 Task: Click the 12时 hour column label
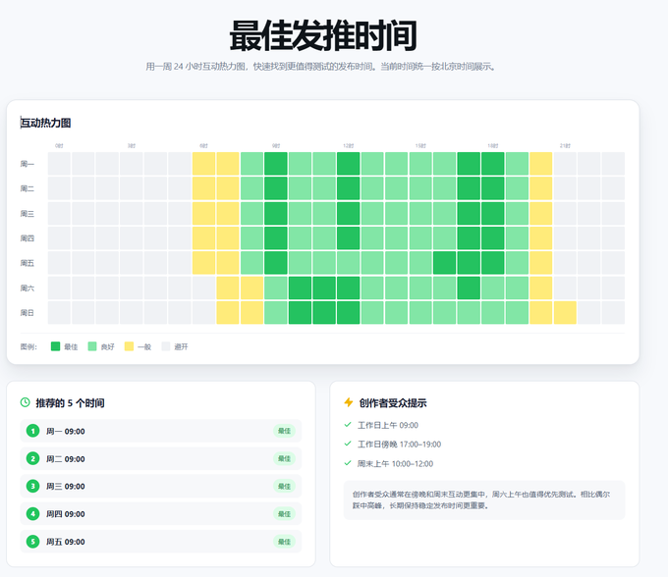(x=348, y=145)
